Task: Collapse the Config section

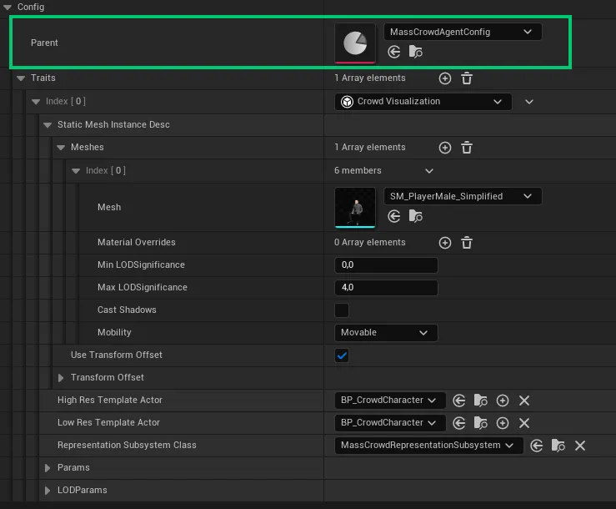Action: click(x=8, y=7)
